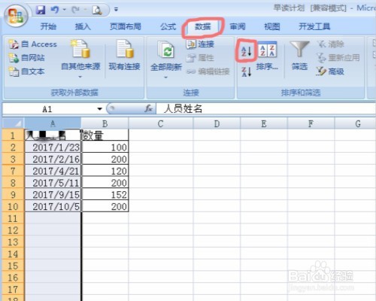Click the 现有连接 button

(x=124, y=55)
